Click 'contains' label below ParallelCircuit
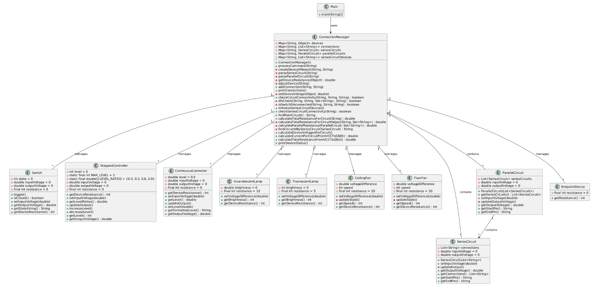This screenshot has width=595, height=286. pos(491,230)
